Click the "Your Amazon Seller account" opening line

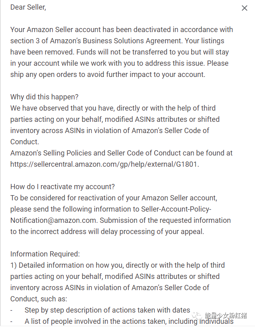pos(121,30)
